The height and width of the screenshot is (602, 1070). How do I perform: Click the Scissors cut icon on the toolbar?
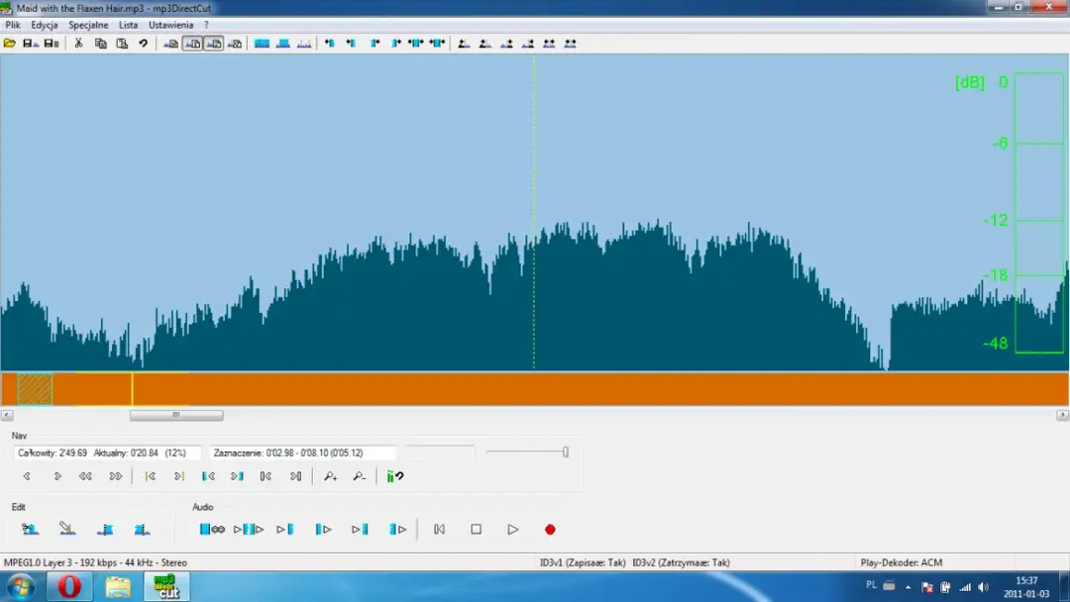tap(79, 43)
